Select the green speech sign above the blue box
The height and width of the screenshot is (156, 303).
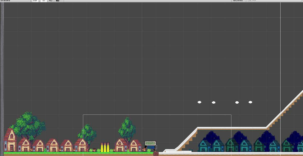tap(150, 143)
